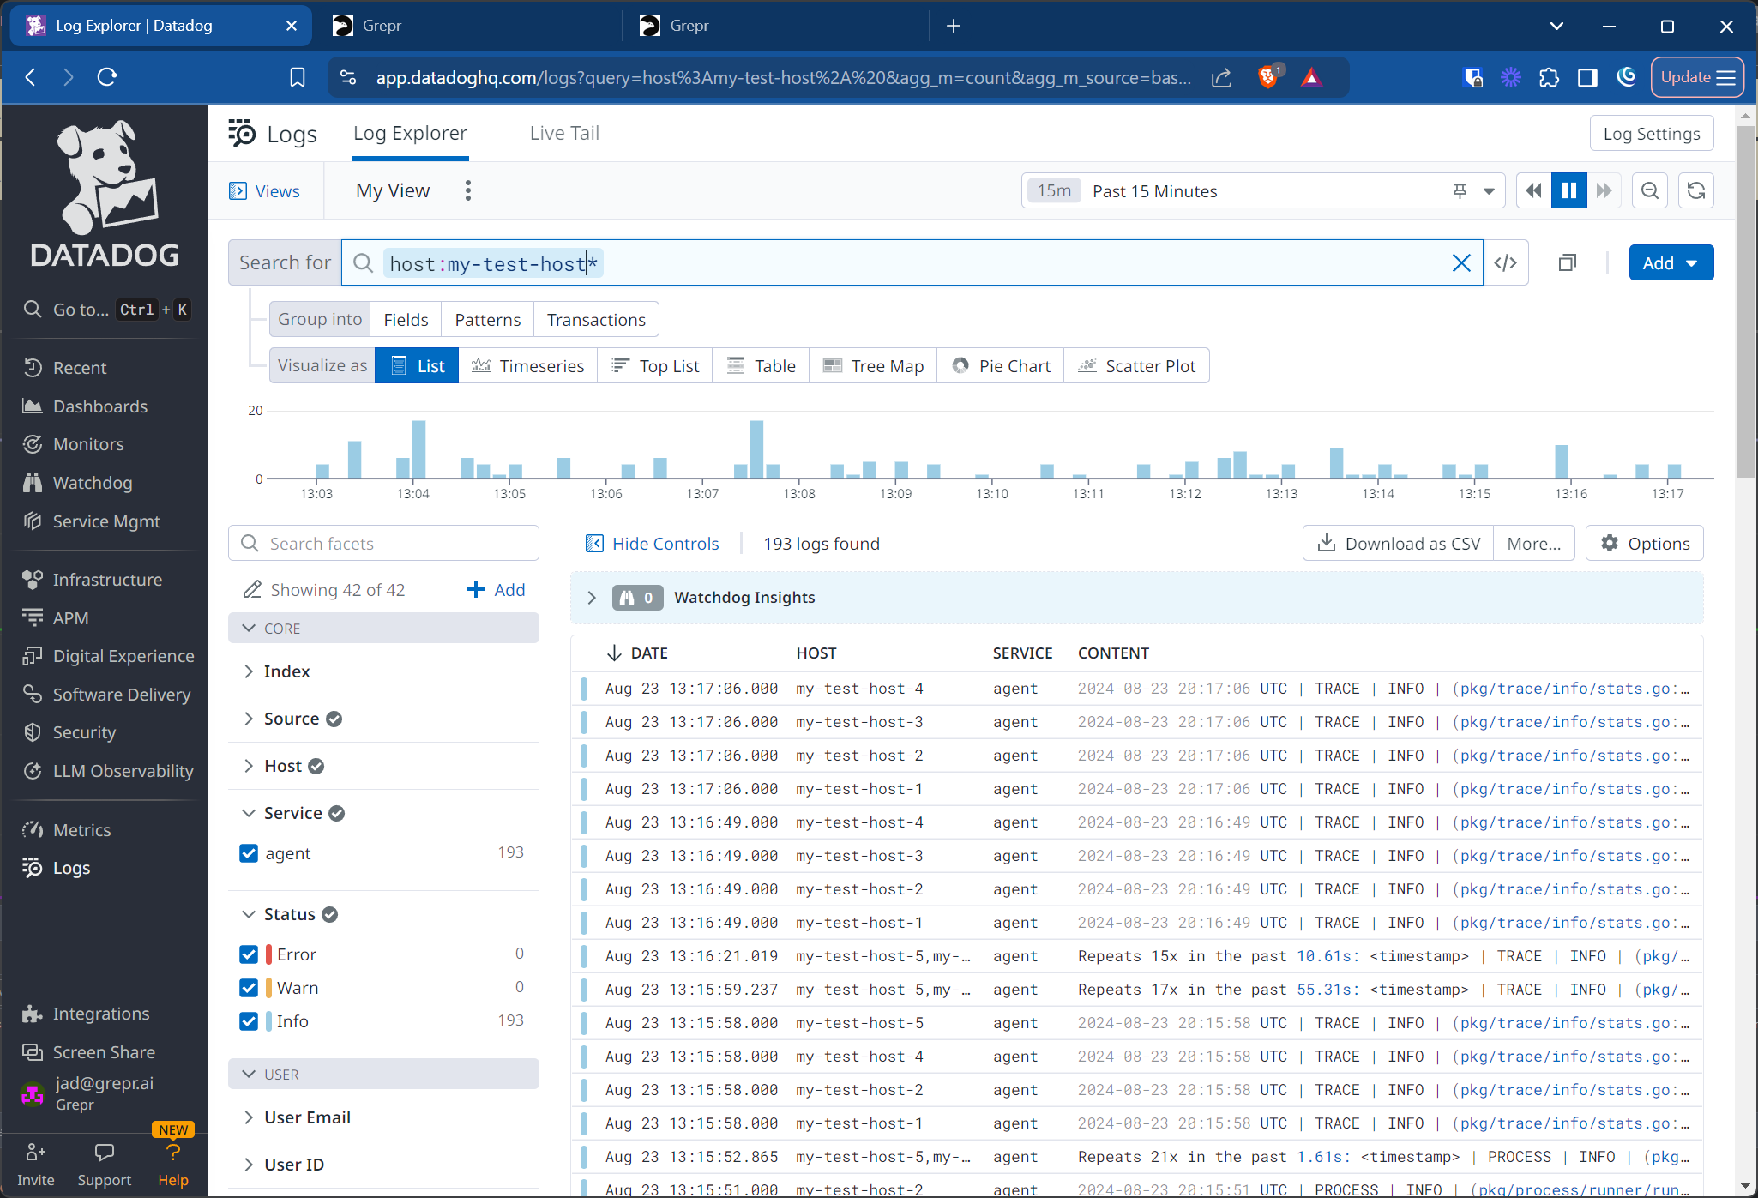Open Dashboards in the sidebar
Screen dimensions: 1758x1198
pos(85,406)
